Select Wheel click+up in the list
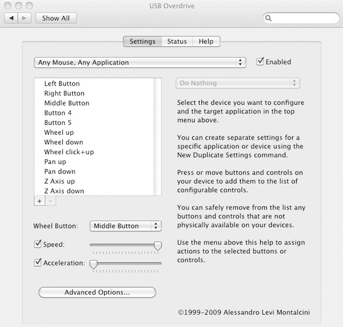The height and width of the screenshot is (327, 343). (94, 152)
